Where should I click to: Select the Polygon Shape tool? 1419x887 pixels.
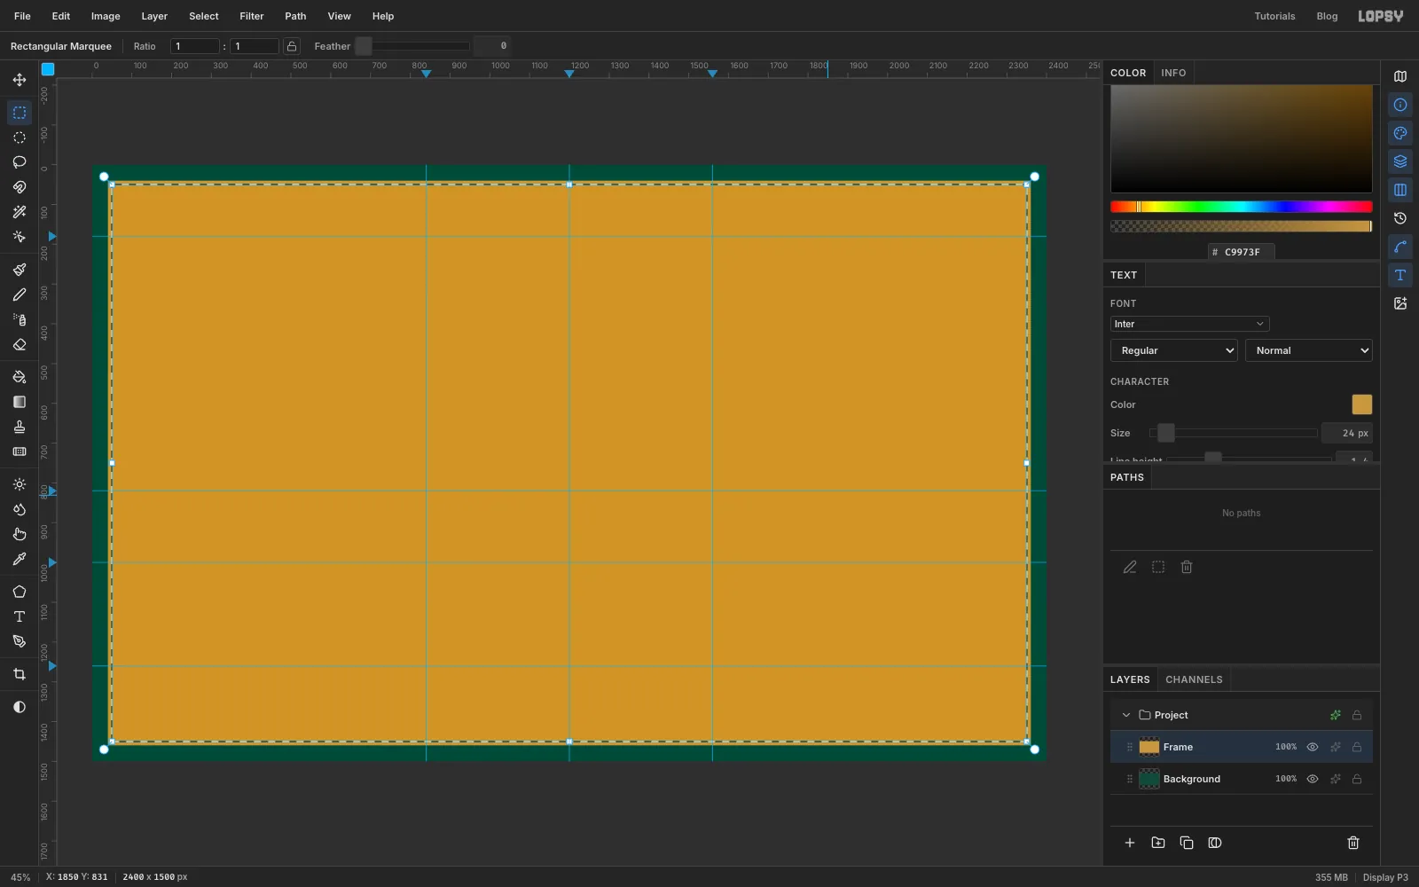pos(20,592)
